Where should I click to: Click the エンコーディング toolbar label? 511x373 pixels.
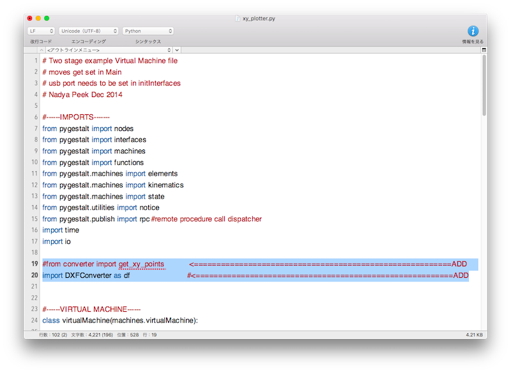tap(89, 42)
